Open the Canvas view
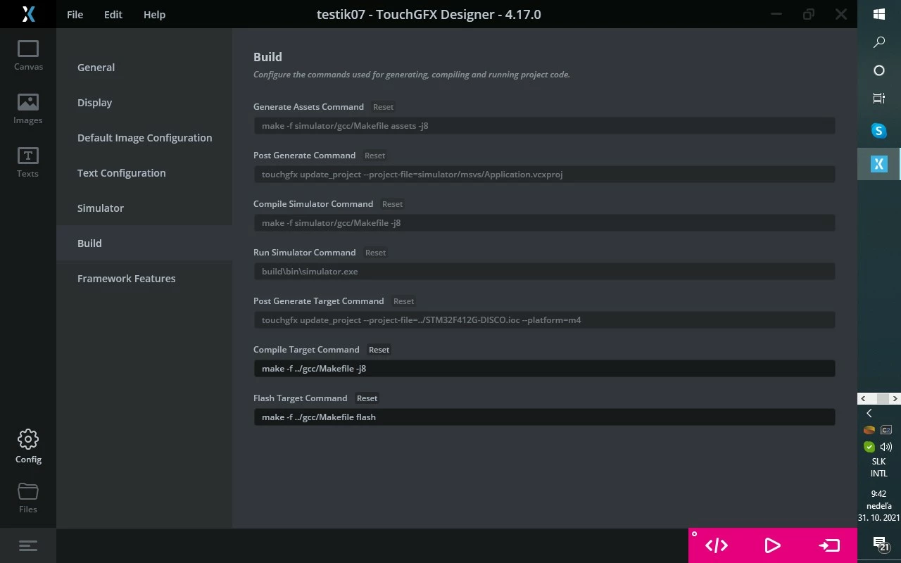 28,56
